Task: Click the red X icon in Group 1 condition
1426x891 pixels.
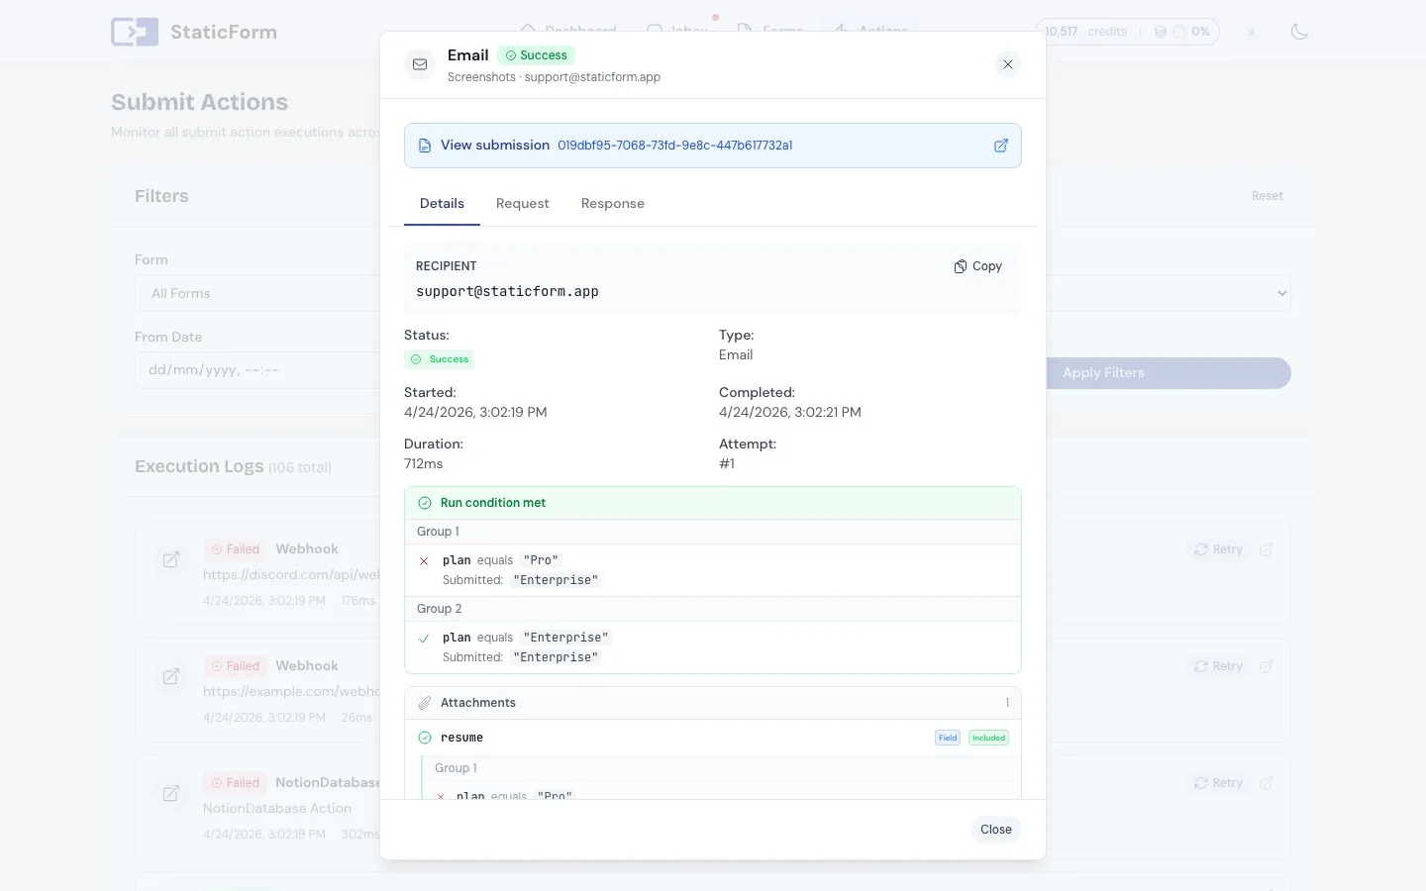Action: click(424, 561)
